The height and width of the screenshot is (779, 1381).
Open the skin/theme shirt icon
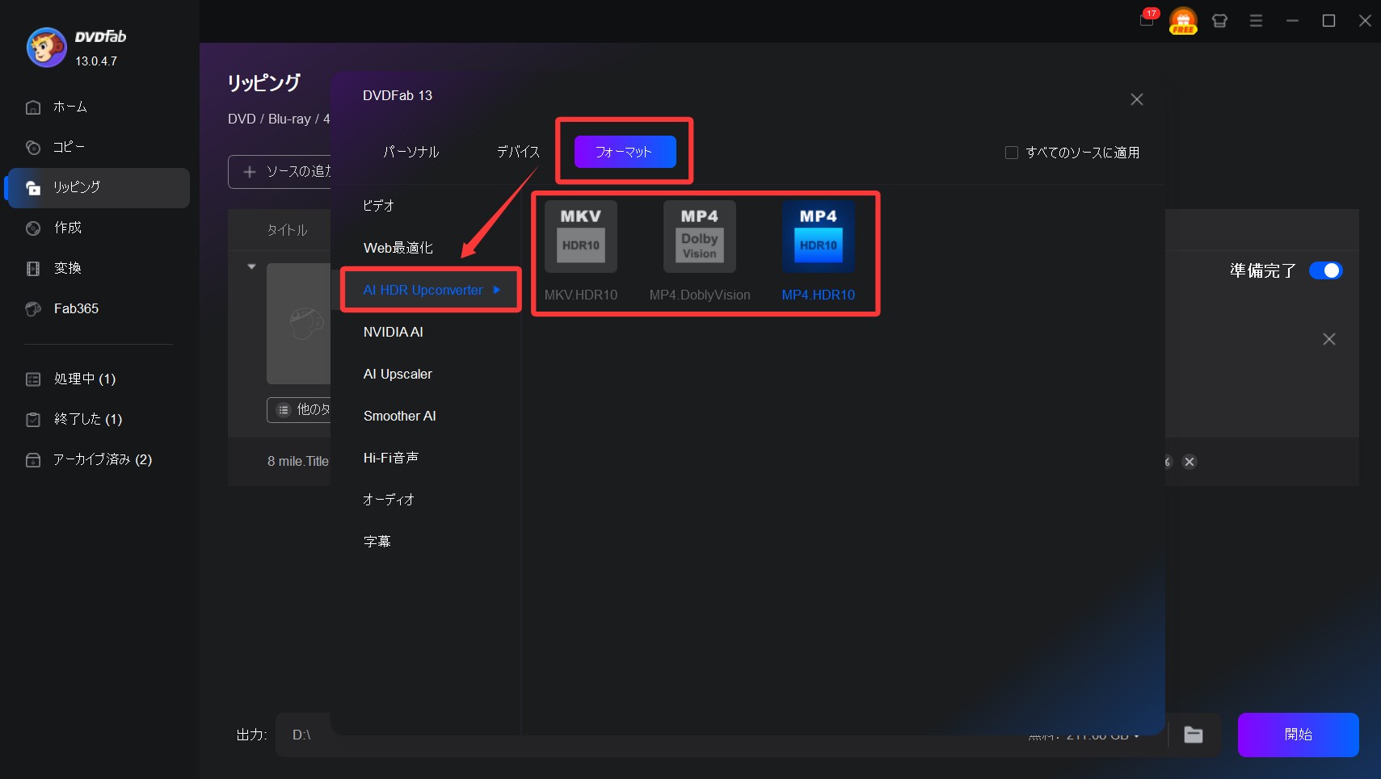1219,21
